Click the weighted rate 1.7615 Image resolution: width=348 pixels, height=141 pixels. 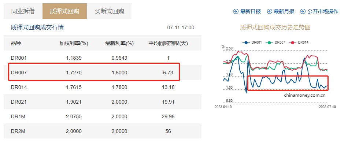point(74,87)
